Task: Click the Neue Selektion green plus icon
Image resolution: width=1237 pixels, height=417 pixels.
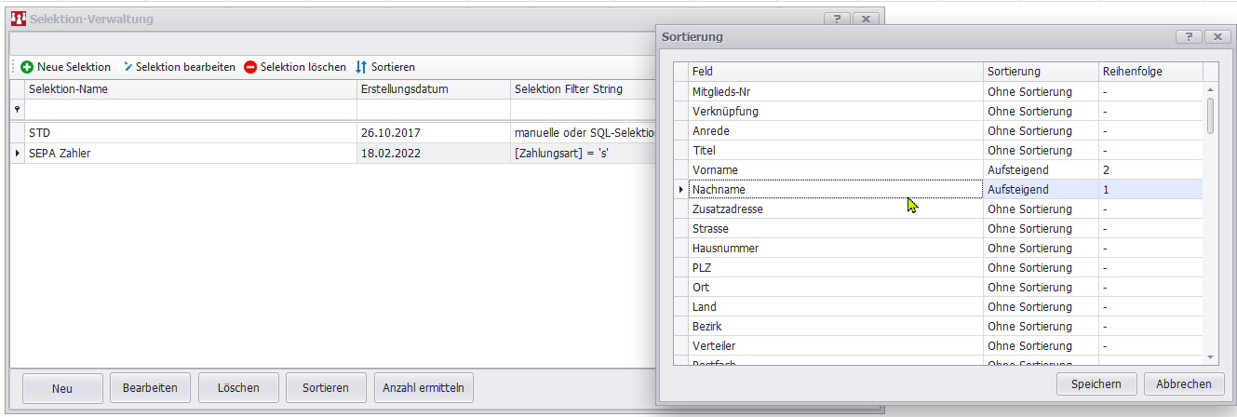Action: [x=27, y=67]
